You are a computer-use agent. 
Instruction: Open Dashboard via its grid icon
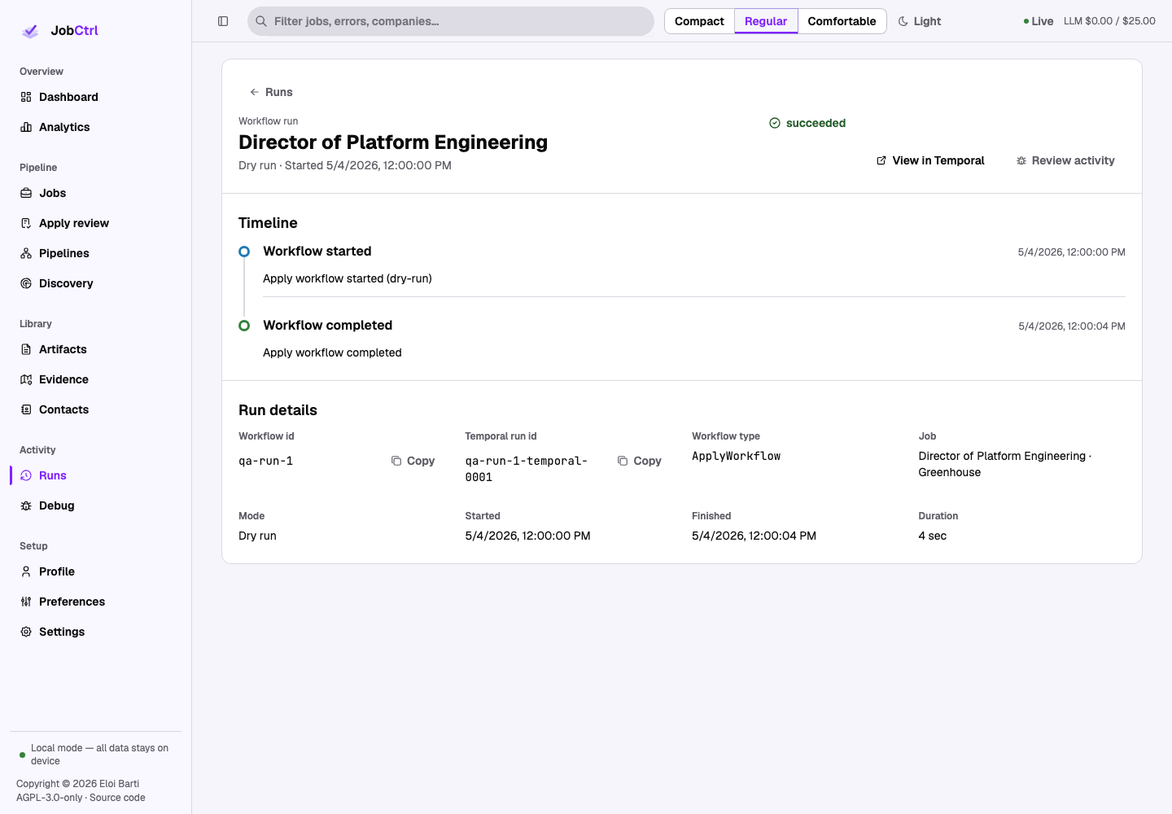tap(26, 97)
